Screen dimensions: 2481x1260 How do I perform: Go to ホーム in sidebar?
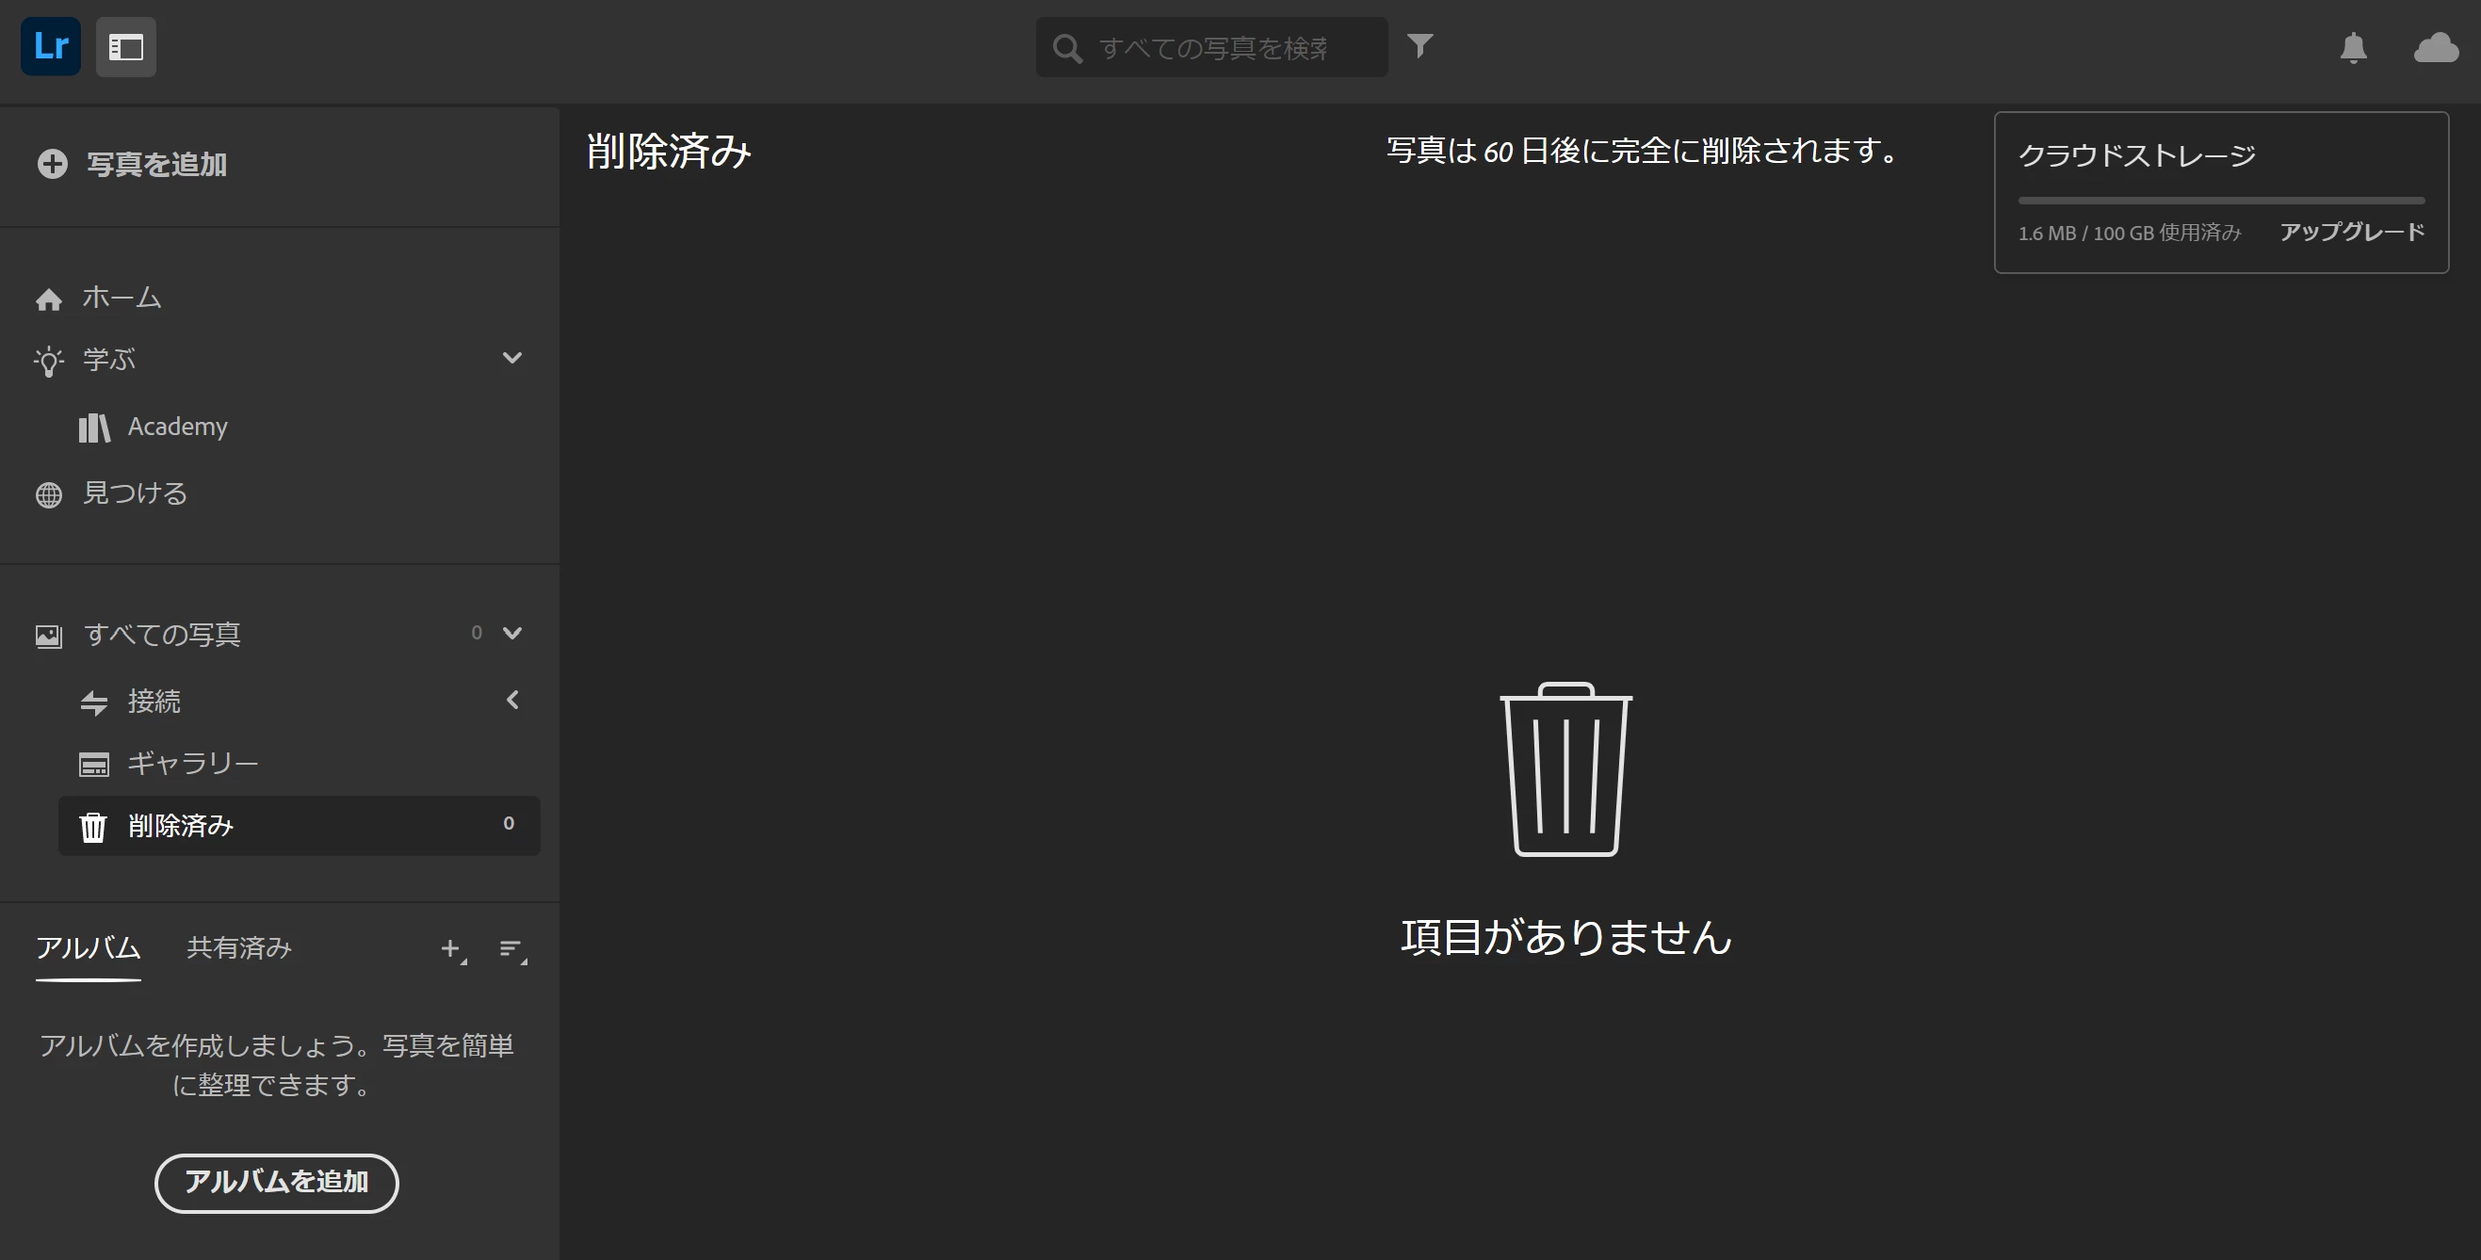coord(122,298)
